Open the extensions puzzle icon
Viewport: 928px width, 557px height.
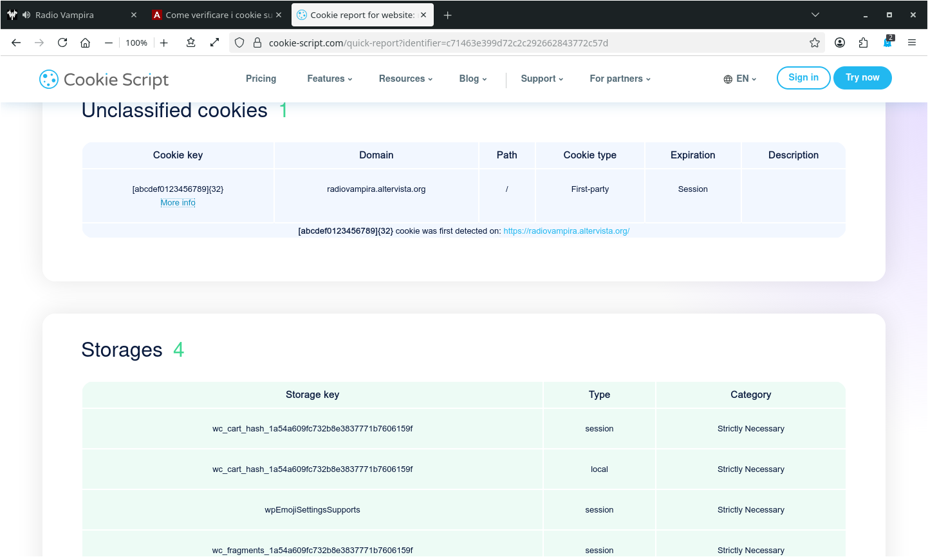[864, 42]
